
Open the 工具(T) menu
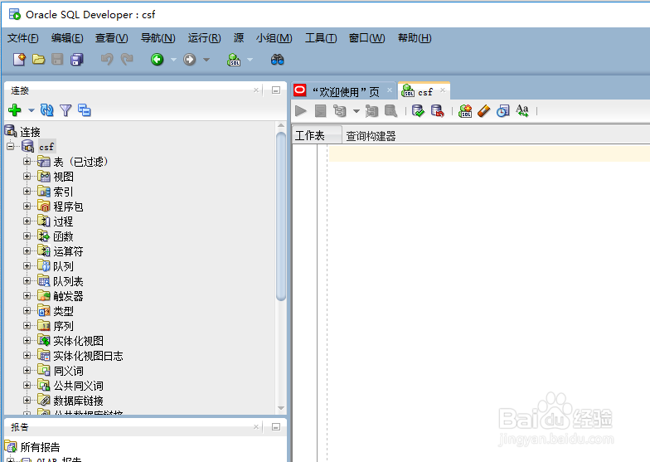coord(321,38)
